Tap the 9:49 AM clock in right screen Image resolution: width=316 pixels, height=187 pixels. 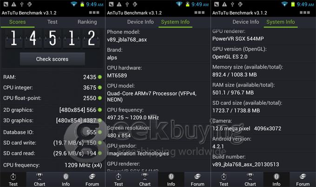[305, 4]
